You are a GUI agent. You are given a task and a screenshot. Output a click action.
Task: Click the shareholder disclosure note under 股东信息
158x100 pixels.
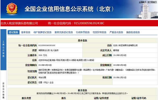pos(82,93)
